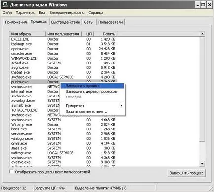Image resolution: width=214 pixels, height=192 pixels.
Task: Switch to the Быстродействие tab
Action: [x=66, y=22]
